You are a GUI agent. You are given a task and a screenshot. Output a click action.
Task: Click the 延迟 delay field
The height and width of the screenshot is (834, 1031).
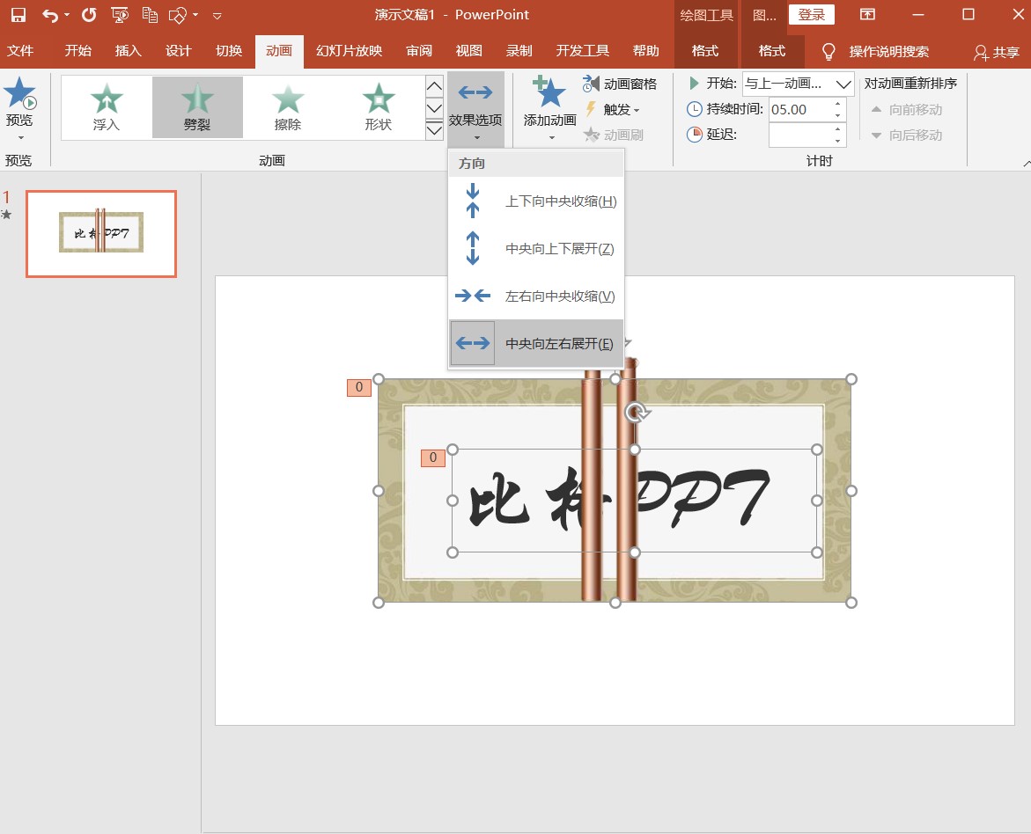click(x=799, y=135)
